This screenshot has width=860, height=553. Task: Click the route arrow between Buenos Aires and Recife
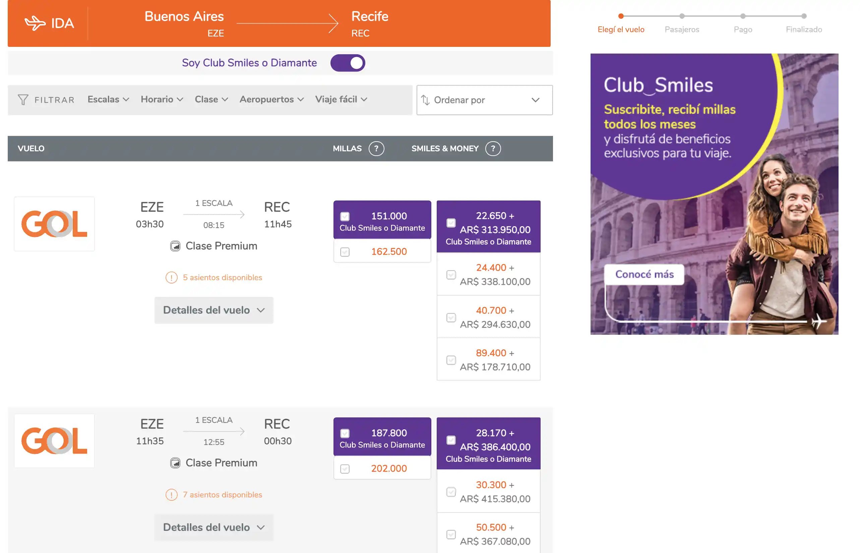pos(287,23)
